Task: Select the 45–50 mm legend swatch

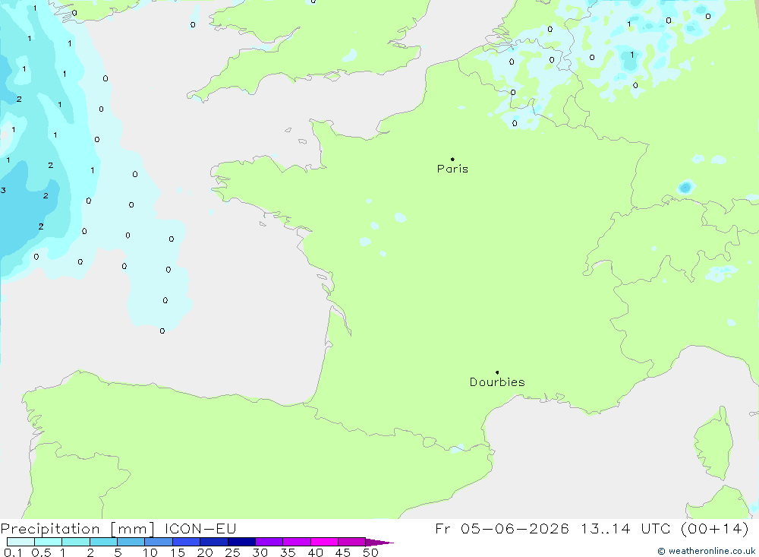Action: (352, 542)
